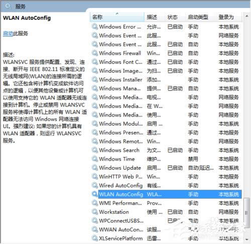Click the scroll up arrow of the services list
The width and height of the screenshot is (251, 244).
246,16
